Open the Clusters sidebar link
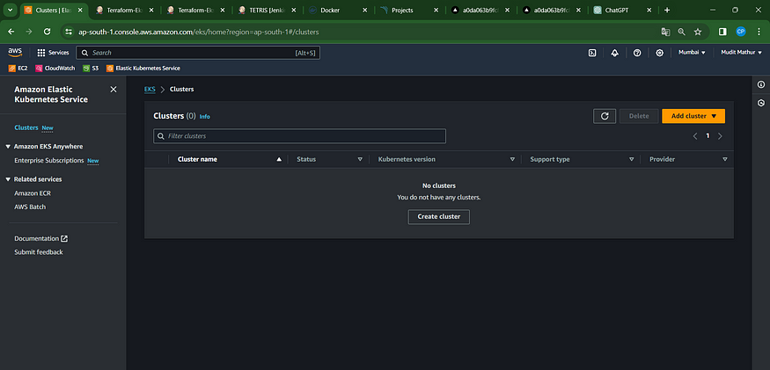 26,127
